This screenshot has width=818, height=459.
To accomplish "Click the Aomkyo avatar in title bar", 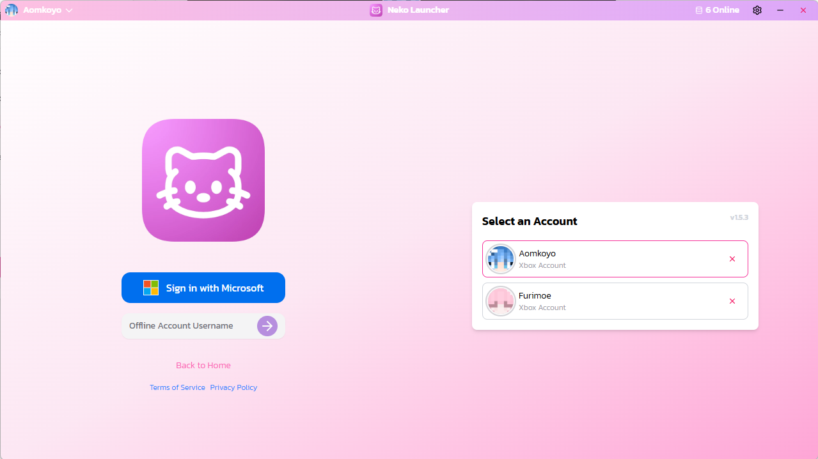I will click(12, 10).
